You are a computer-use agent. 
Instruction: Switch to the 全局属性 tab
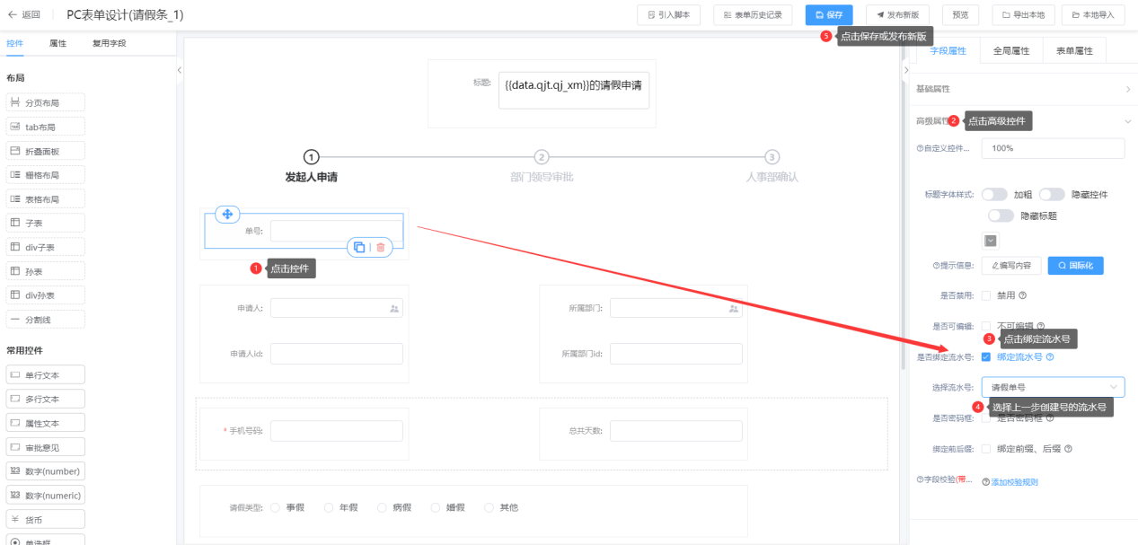1010,51
